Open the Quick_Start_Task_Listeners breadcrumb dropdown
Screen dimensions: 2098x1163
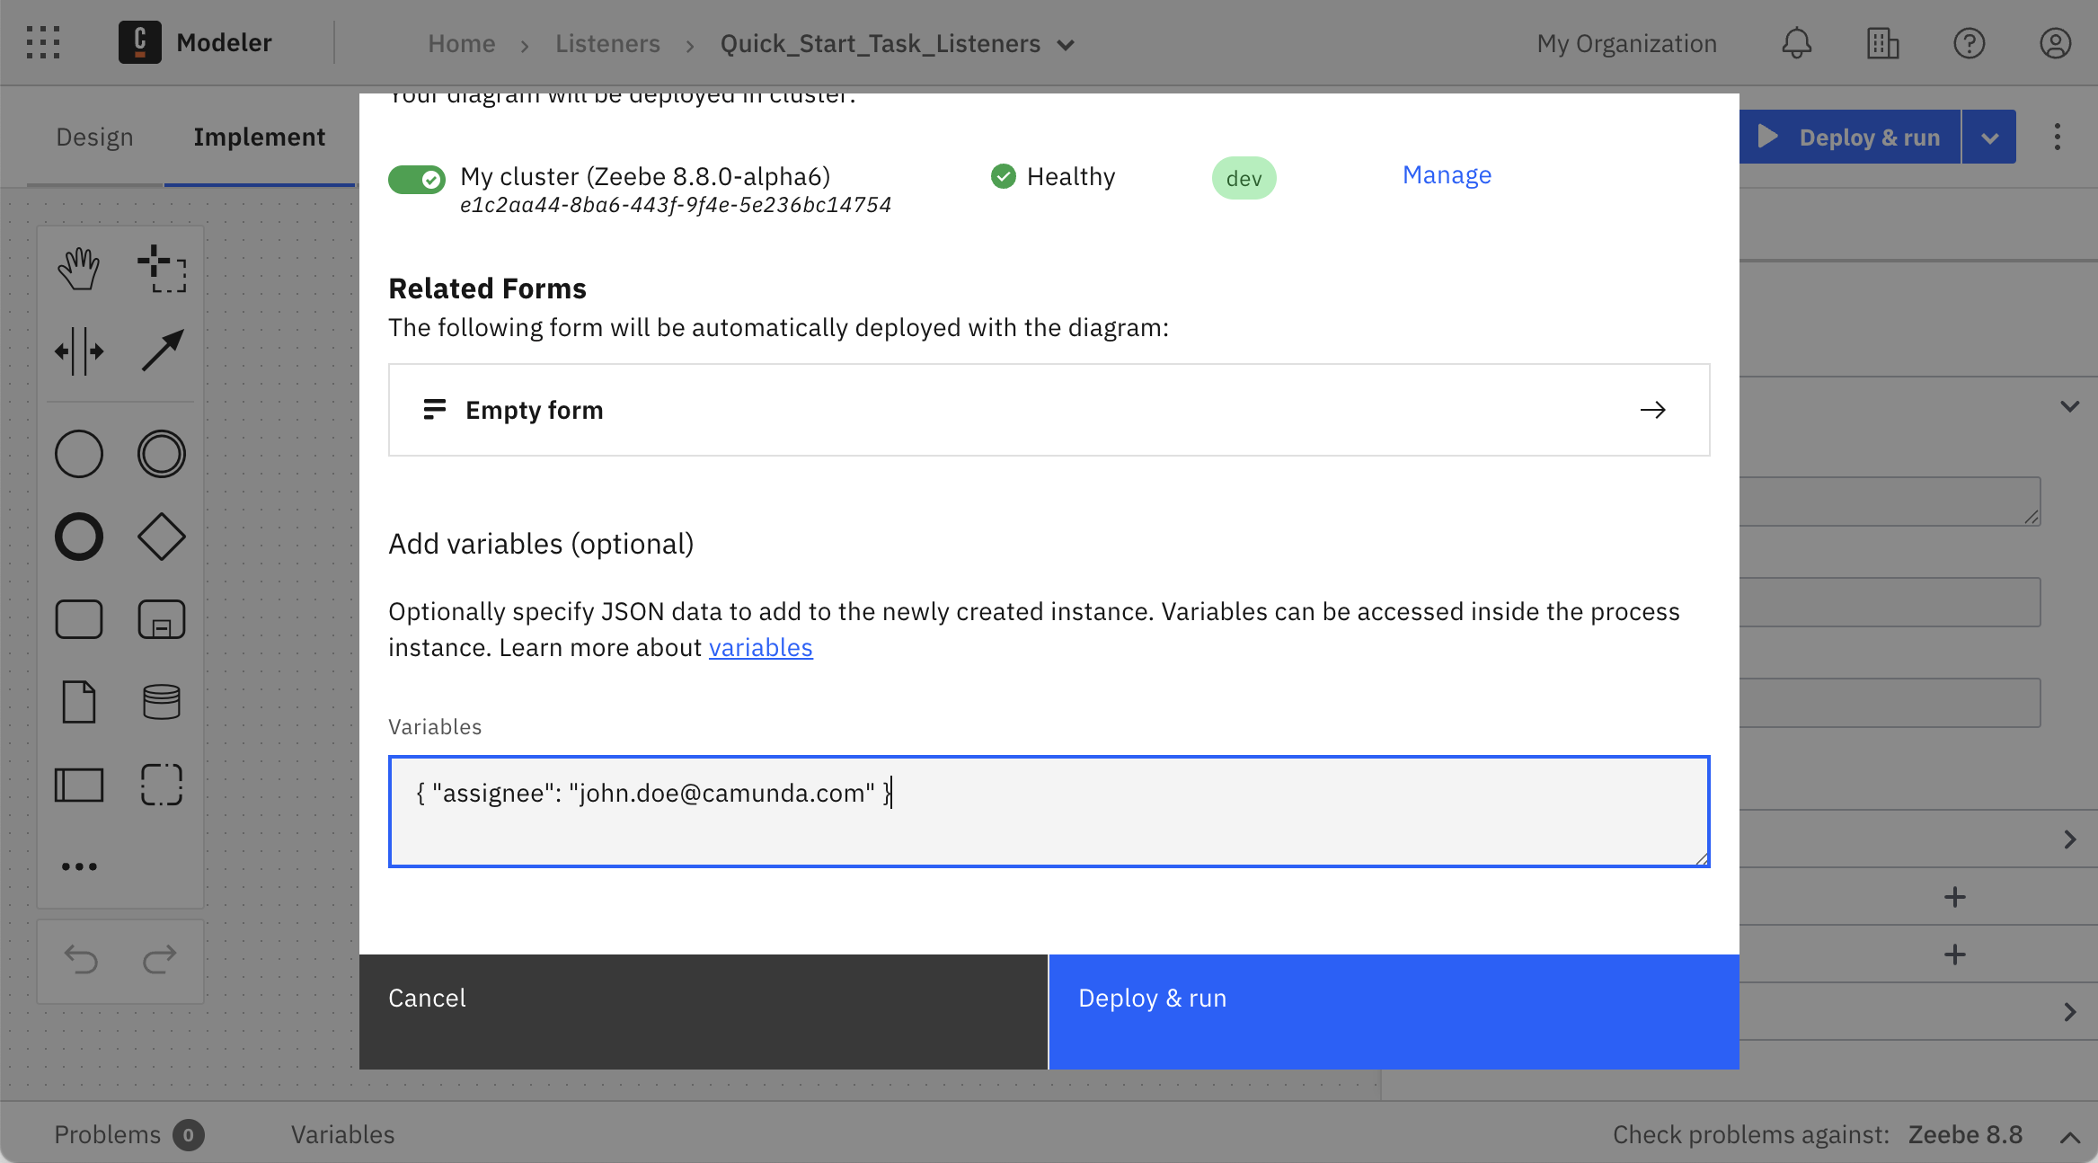tap(1066, 43)
